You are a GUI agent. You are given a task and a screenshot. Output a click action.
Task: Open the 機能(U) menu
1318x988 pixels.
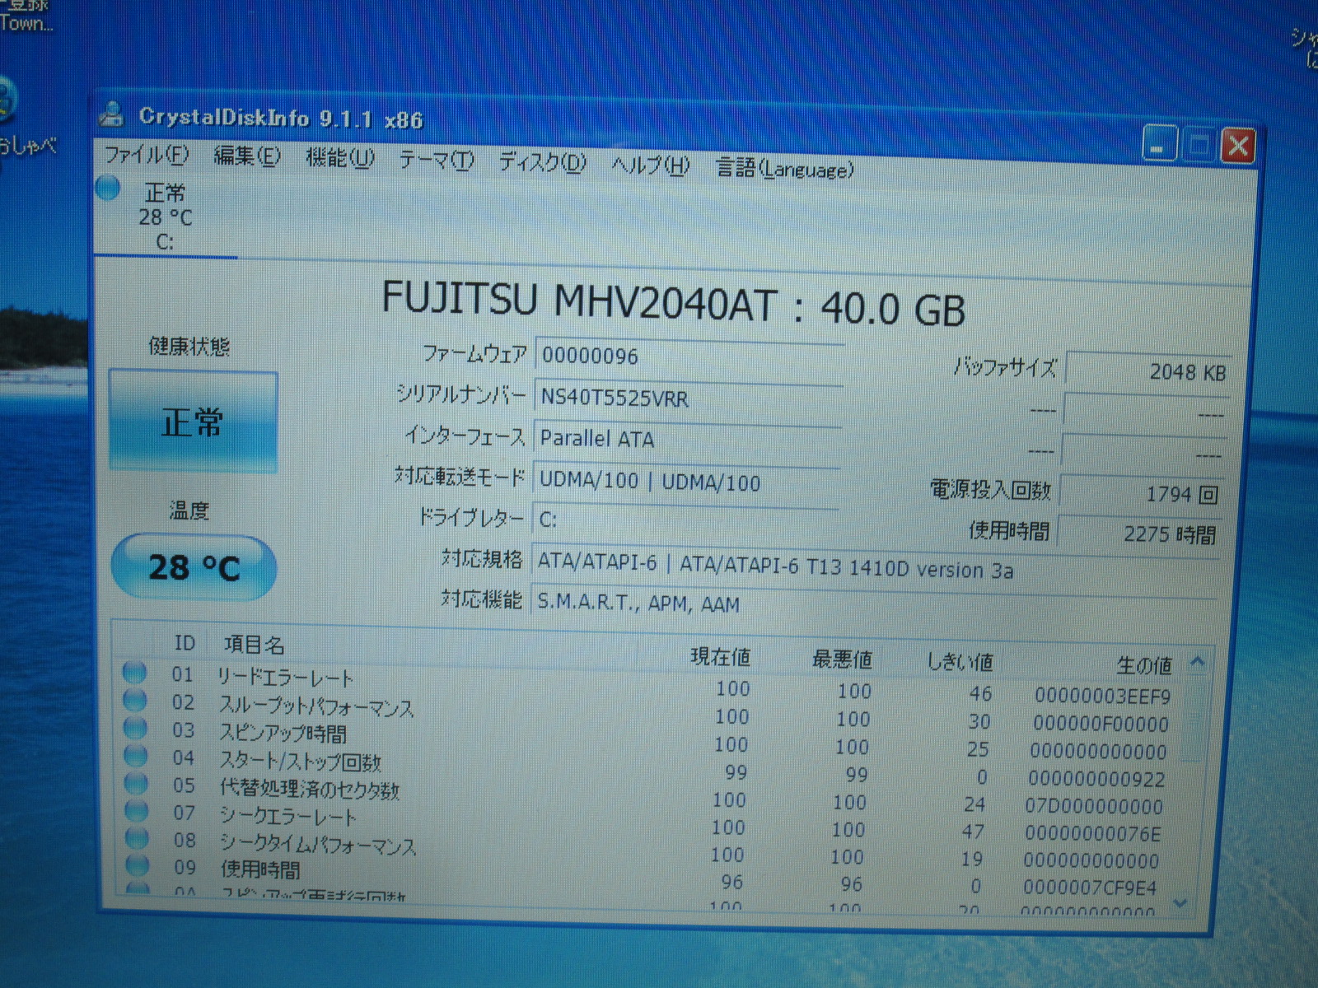339,157
